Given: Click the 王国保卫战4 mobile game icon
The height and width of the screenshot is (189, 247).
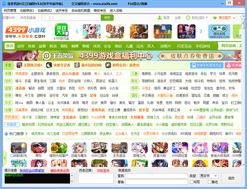Looking at the screenshot, I should tap(19, 65).
